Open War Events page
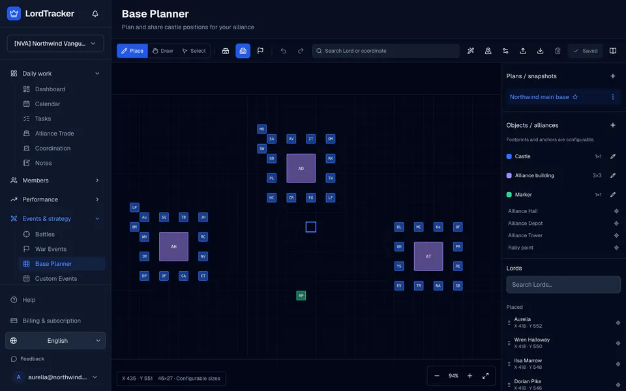Viewport: 626px width, 391px height. point(61,249)
